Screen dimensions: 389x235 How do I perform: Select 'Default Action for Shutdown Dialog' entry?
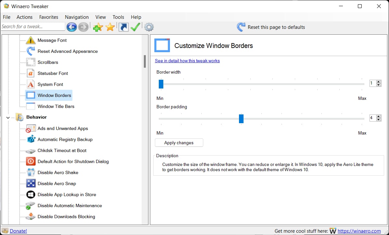click(73, 161)
